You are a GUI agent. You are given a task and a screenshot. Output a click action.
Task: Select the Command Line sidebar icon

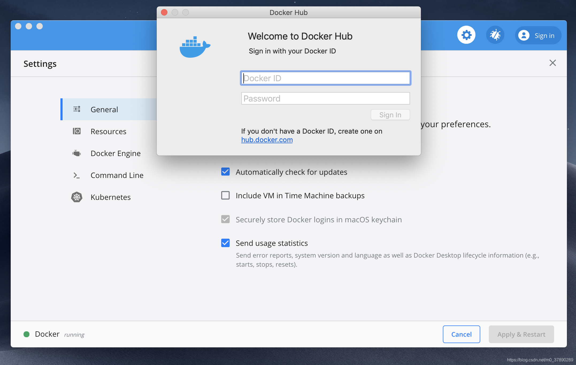(x=77, y=175)
